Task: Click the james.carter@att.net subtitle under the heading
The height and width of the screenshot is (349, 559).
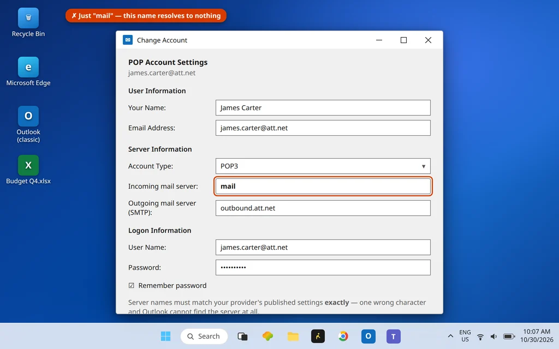Action: 162,73
